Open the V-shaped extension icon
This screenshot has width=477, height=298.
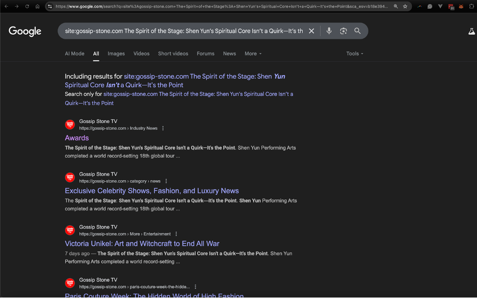click(440, 6)
